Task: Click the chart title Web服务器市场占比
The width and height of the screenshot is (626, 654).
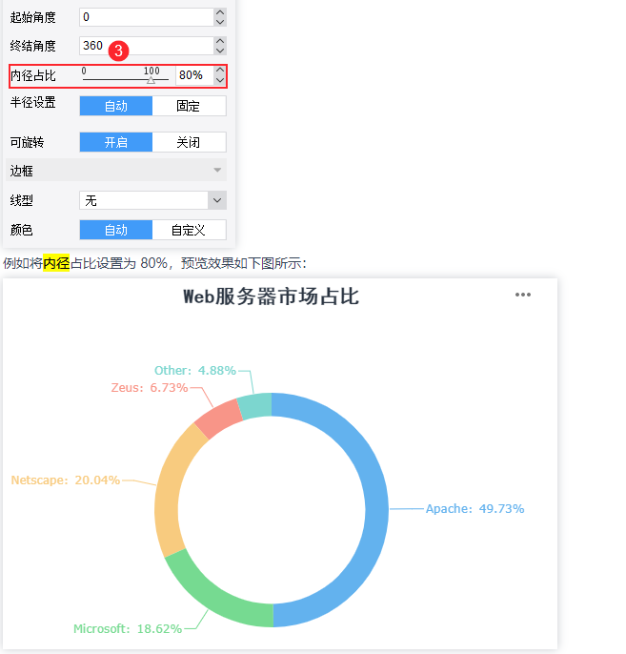Action: [271, 296]
